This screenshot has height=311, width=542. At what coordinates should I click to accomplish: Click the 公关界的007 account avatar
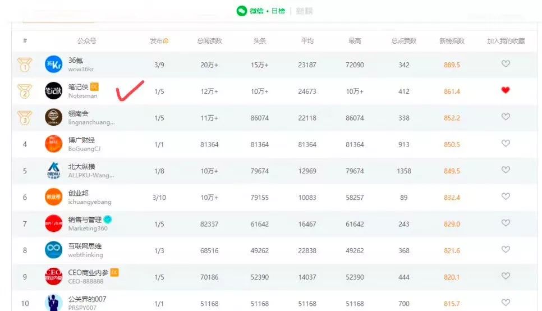tap(53, 303)
